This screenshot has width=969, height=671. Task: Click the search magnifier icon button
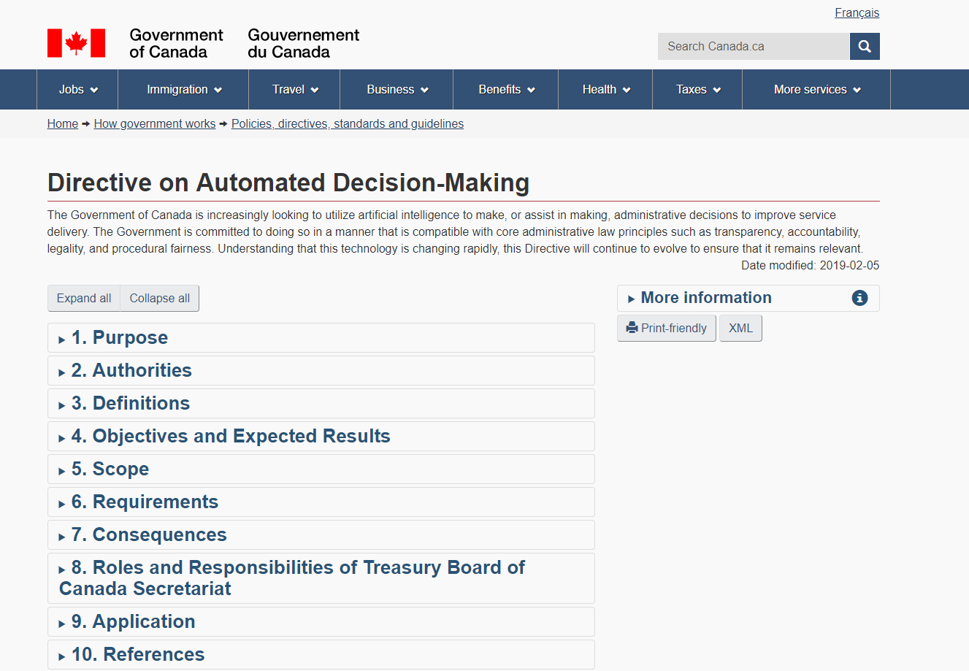point(865,46)
